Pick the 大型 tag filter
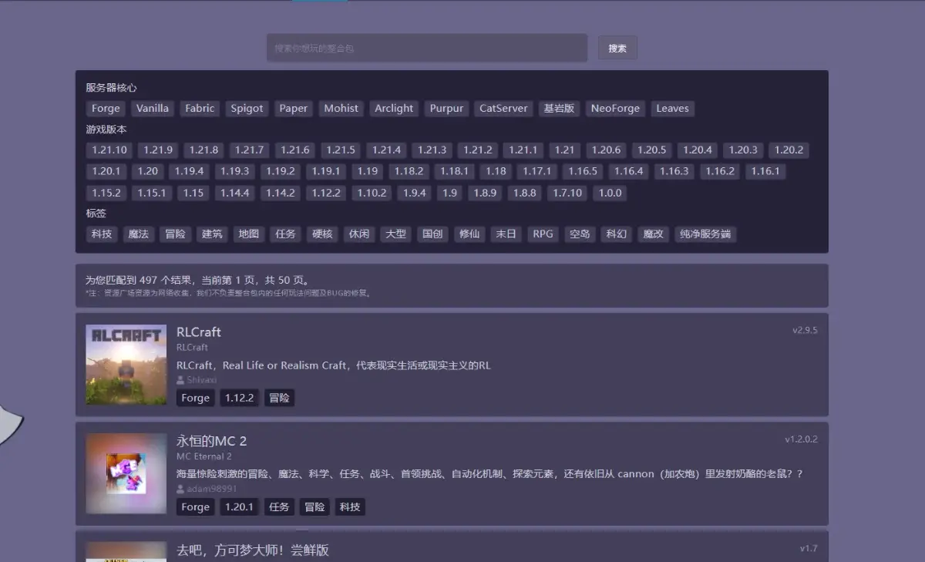 pyautogui.click(x=396, y=234)
